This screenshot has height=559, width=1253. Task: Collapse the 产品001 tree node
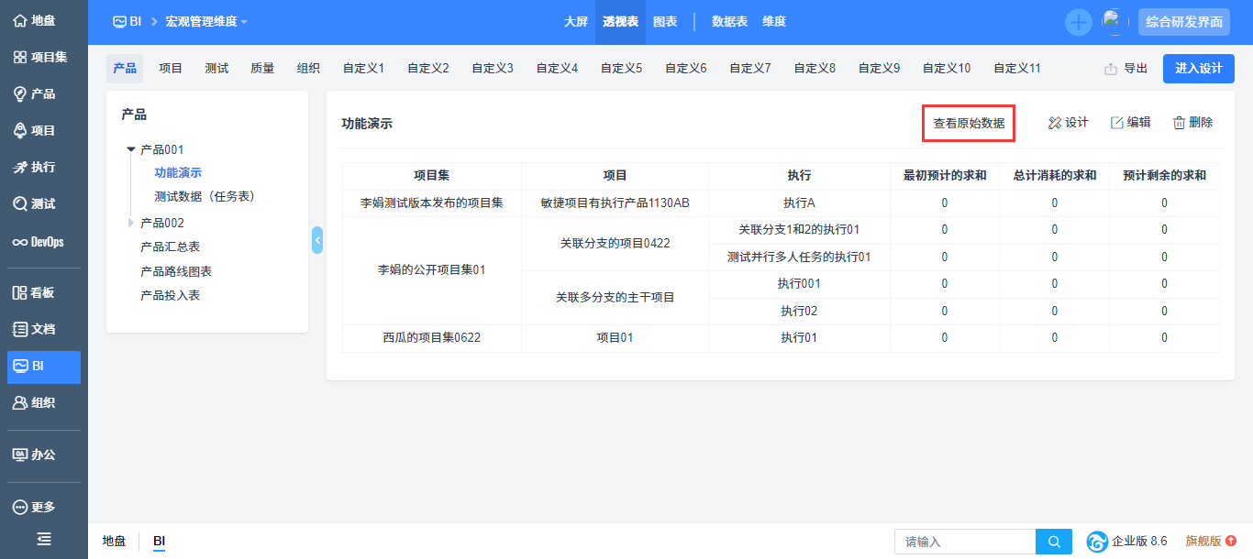pos(131,149)
